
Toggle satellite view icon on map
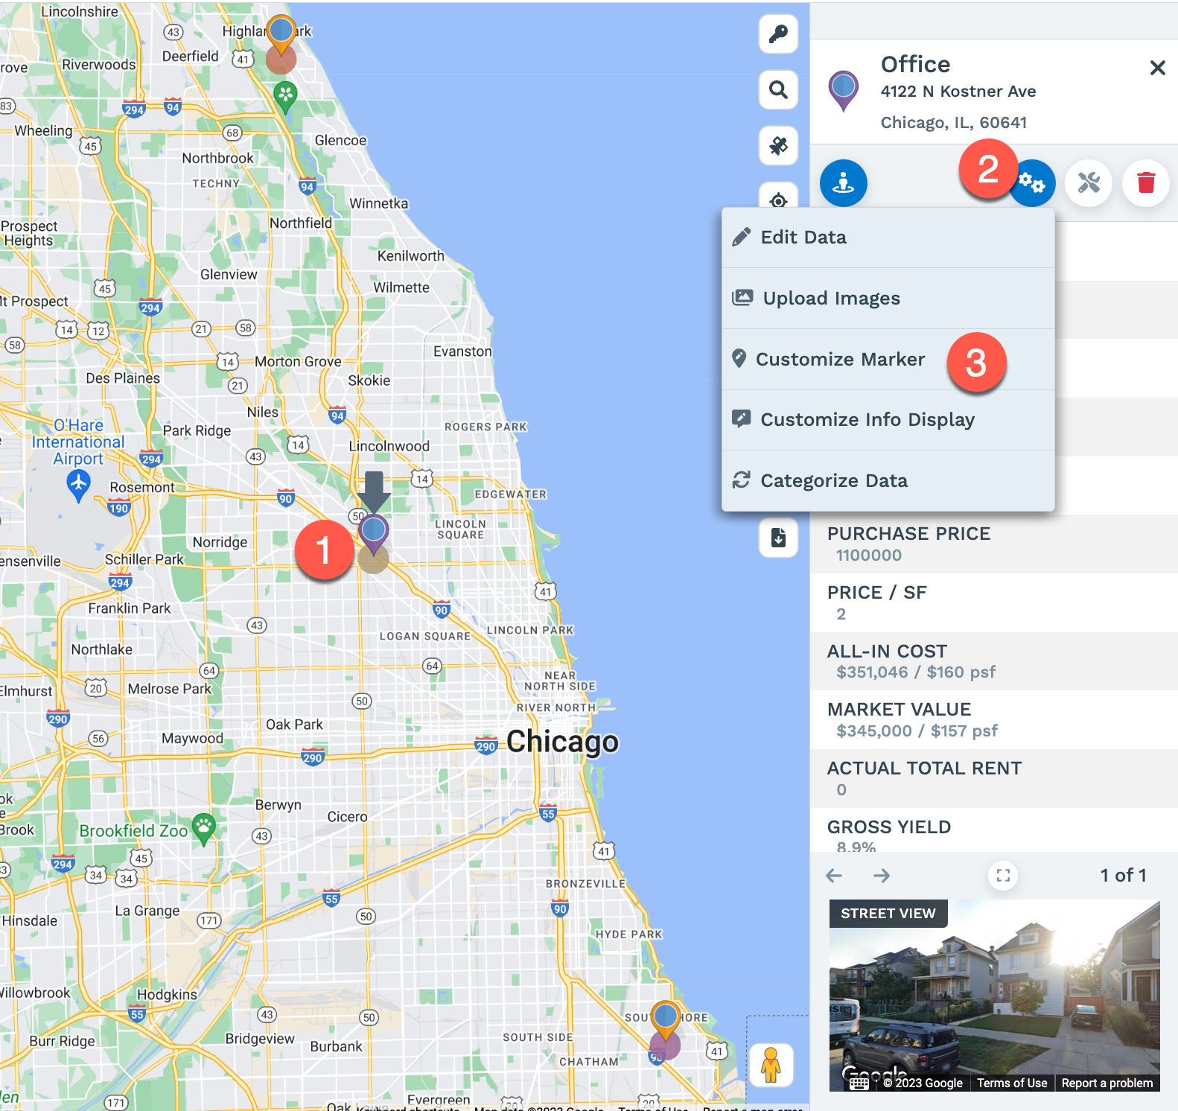(x=778, y=145)
